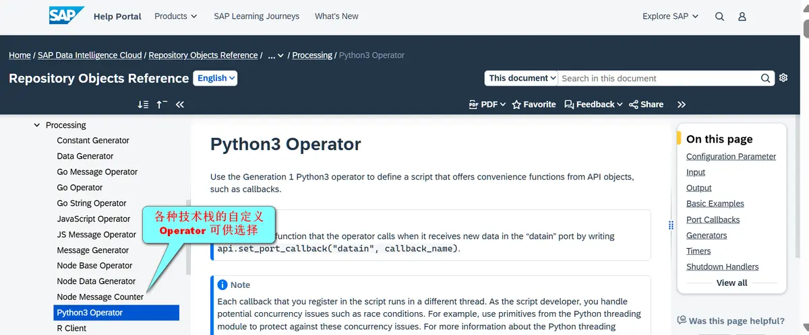Jump to Basic Examples section

pos(715,204)
